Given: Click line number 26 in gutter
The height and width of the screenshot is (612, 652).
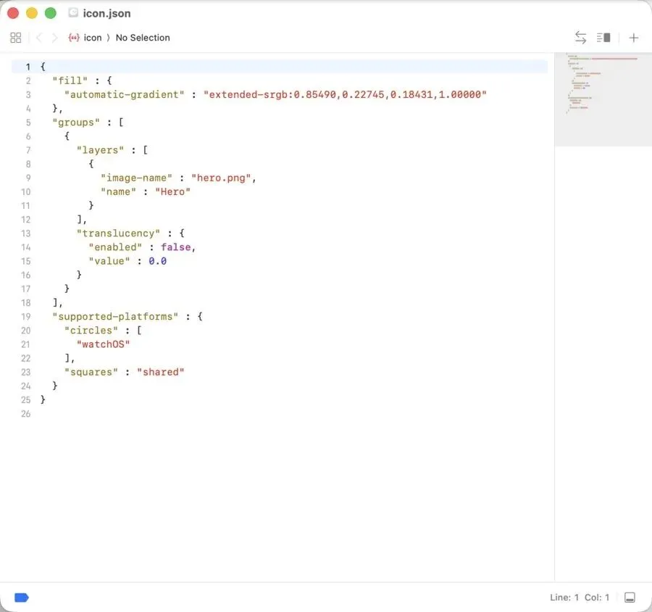Looking at the screenshot, I should (26, 414).
